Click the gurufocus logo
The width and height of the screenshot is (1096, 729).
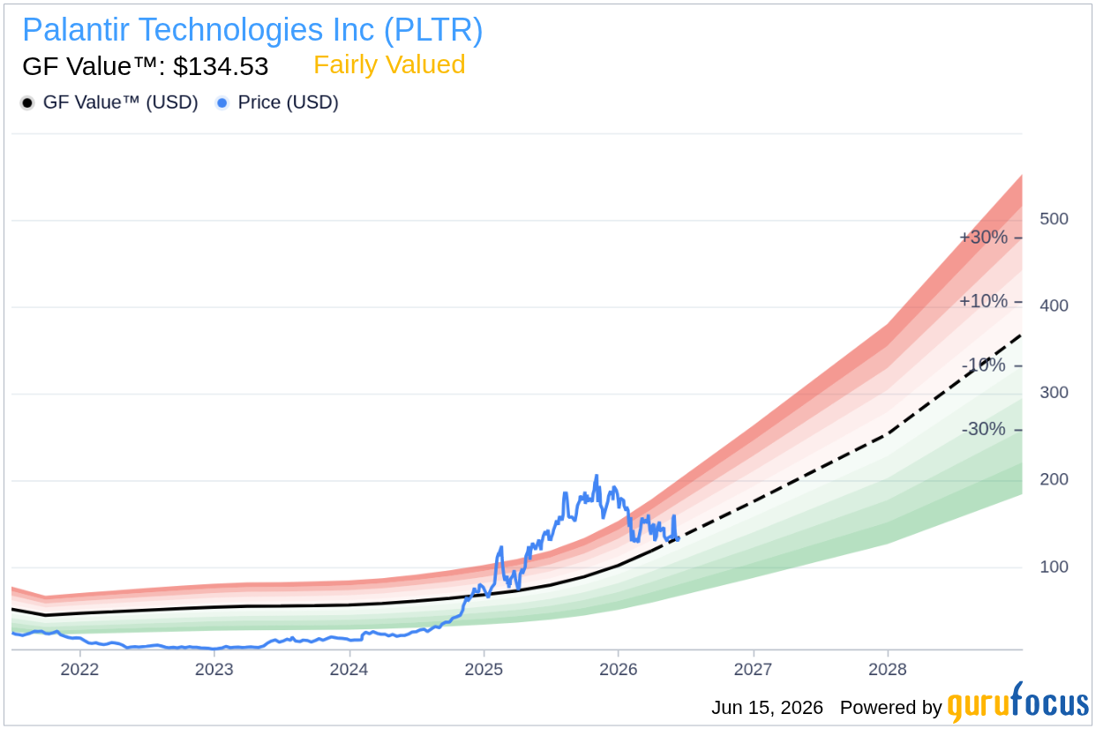click(x=1017, y=703)
